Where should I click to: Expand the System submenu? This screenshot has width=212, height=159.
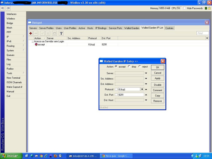click(x=24, y=50)
